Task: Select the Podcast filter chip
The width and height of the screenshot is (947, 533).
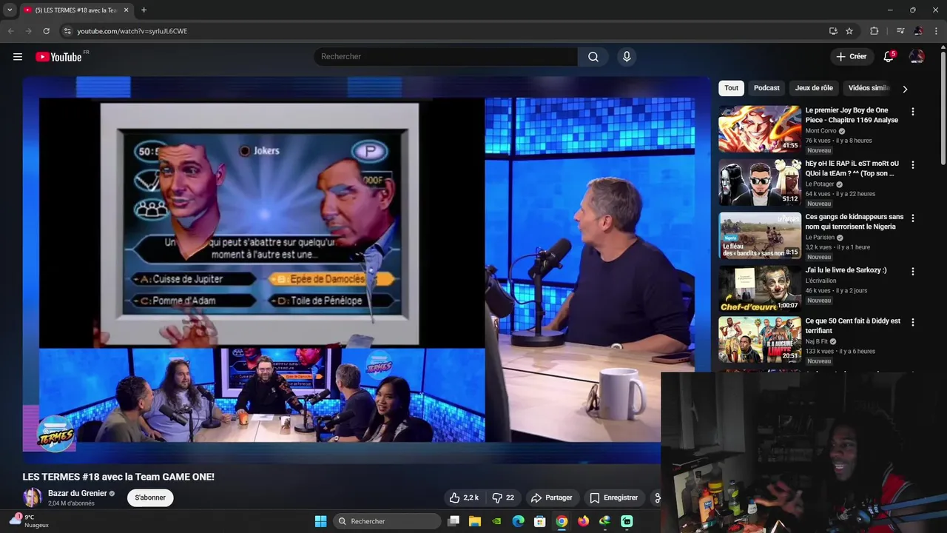Action: pos(766,88)
